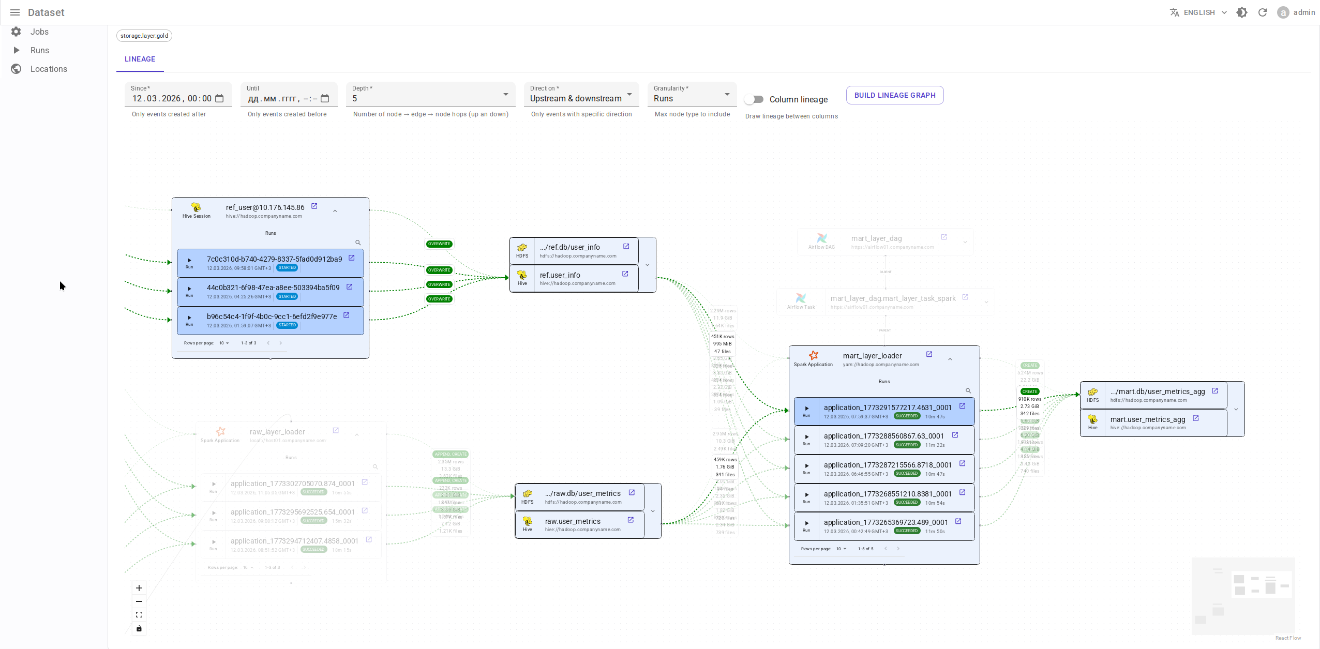Click the mart_layer_dag Airflow DAG node
This screenshot has height=649, width=1320.
click(886, 242)
